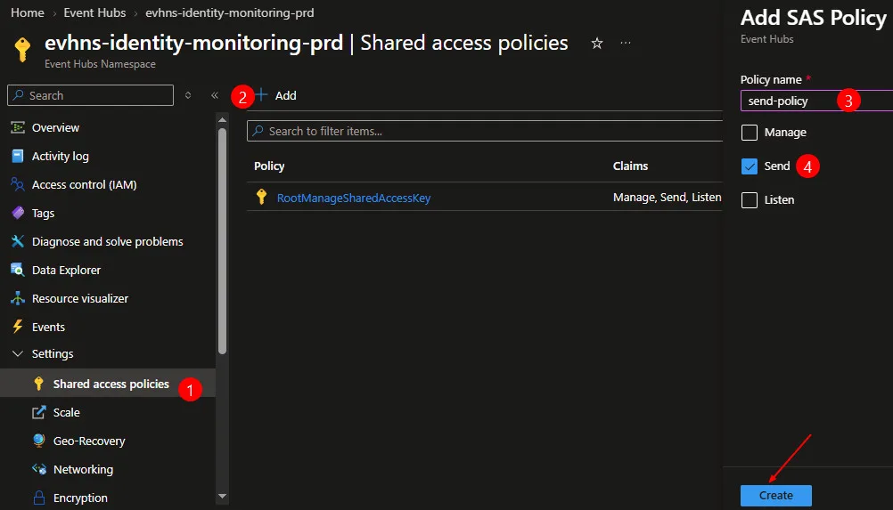The height and width of the screenshot is (510, 893).
Task: Click the Data Explorer icon
Action: [18, 270]
